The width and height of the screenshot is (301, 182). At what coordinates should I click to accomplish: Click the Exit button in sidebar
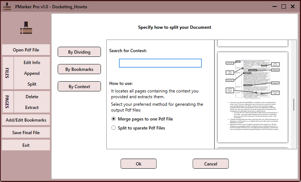click(x=26, y=145)
